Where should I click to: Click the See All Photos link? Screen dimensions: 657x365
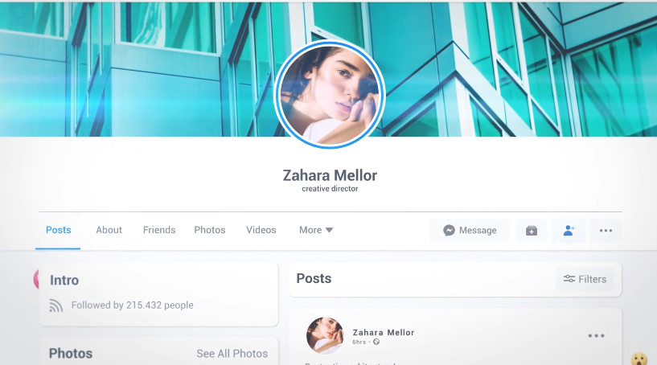[x=232, y=354]
